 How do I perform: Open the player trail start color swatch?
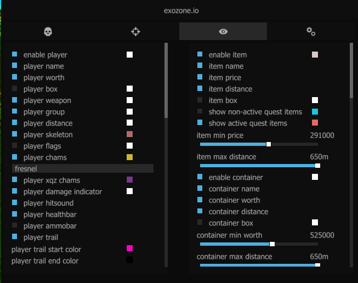[x=130, y=249]
